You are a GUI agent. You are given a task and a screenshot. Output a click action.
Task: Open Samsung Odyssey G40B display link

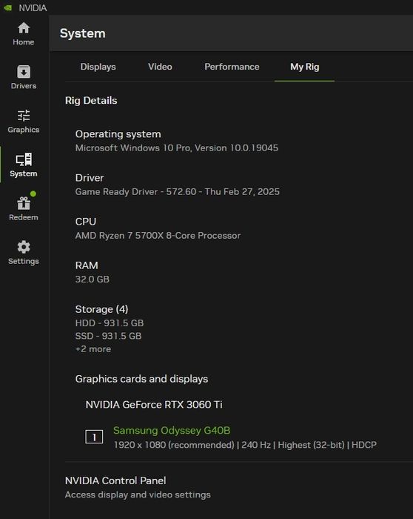pyautogui.click(x=172, y=430)
